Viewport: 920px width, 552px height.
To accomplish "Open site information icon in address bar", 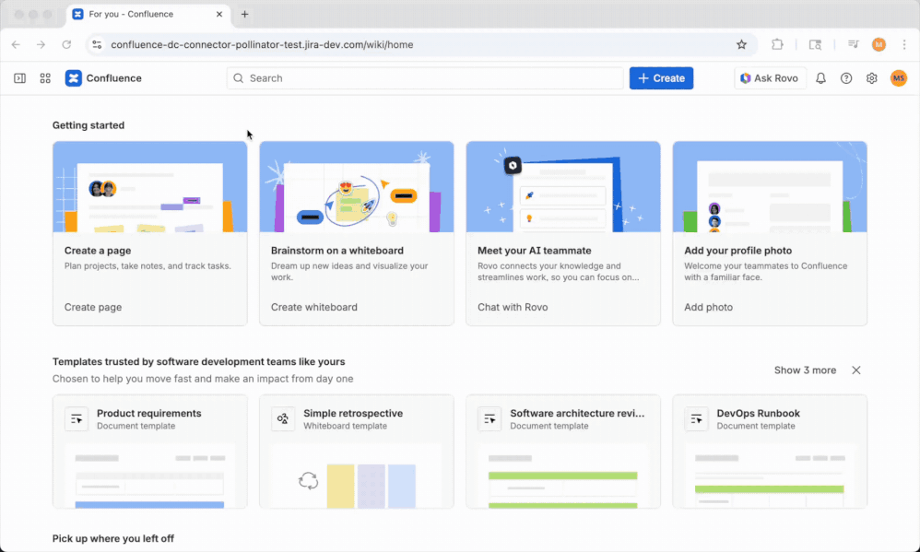I will pyautogui.click(x=97, y=44).
